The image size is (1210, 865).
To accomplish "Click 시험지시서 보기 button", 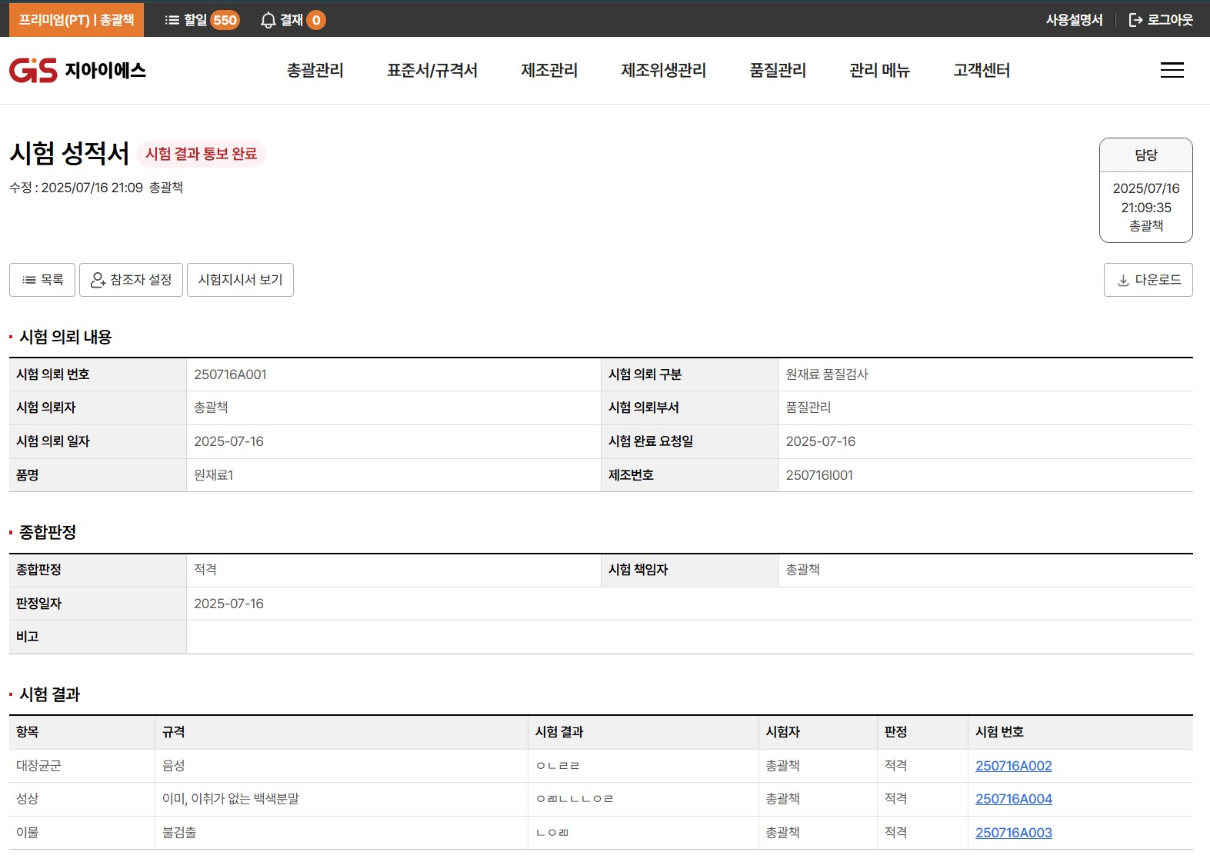I will click(240, 280).
